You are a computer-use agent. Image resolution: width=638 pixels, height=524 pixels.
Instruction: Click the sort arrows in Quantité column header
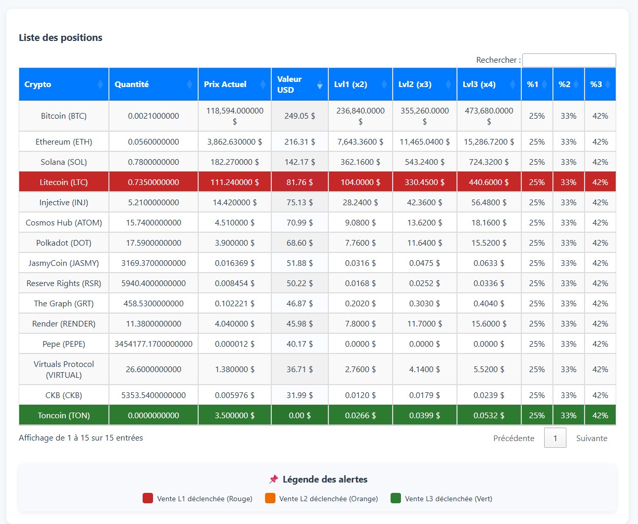tap(189, 84)
